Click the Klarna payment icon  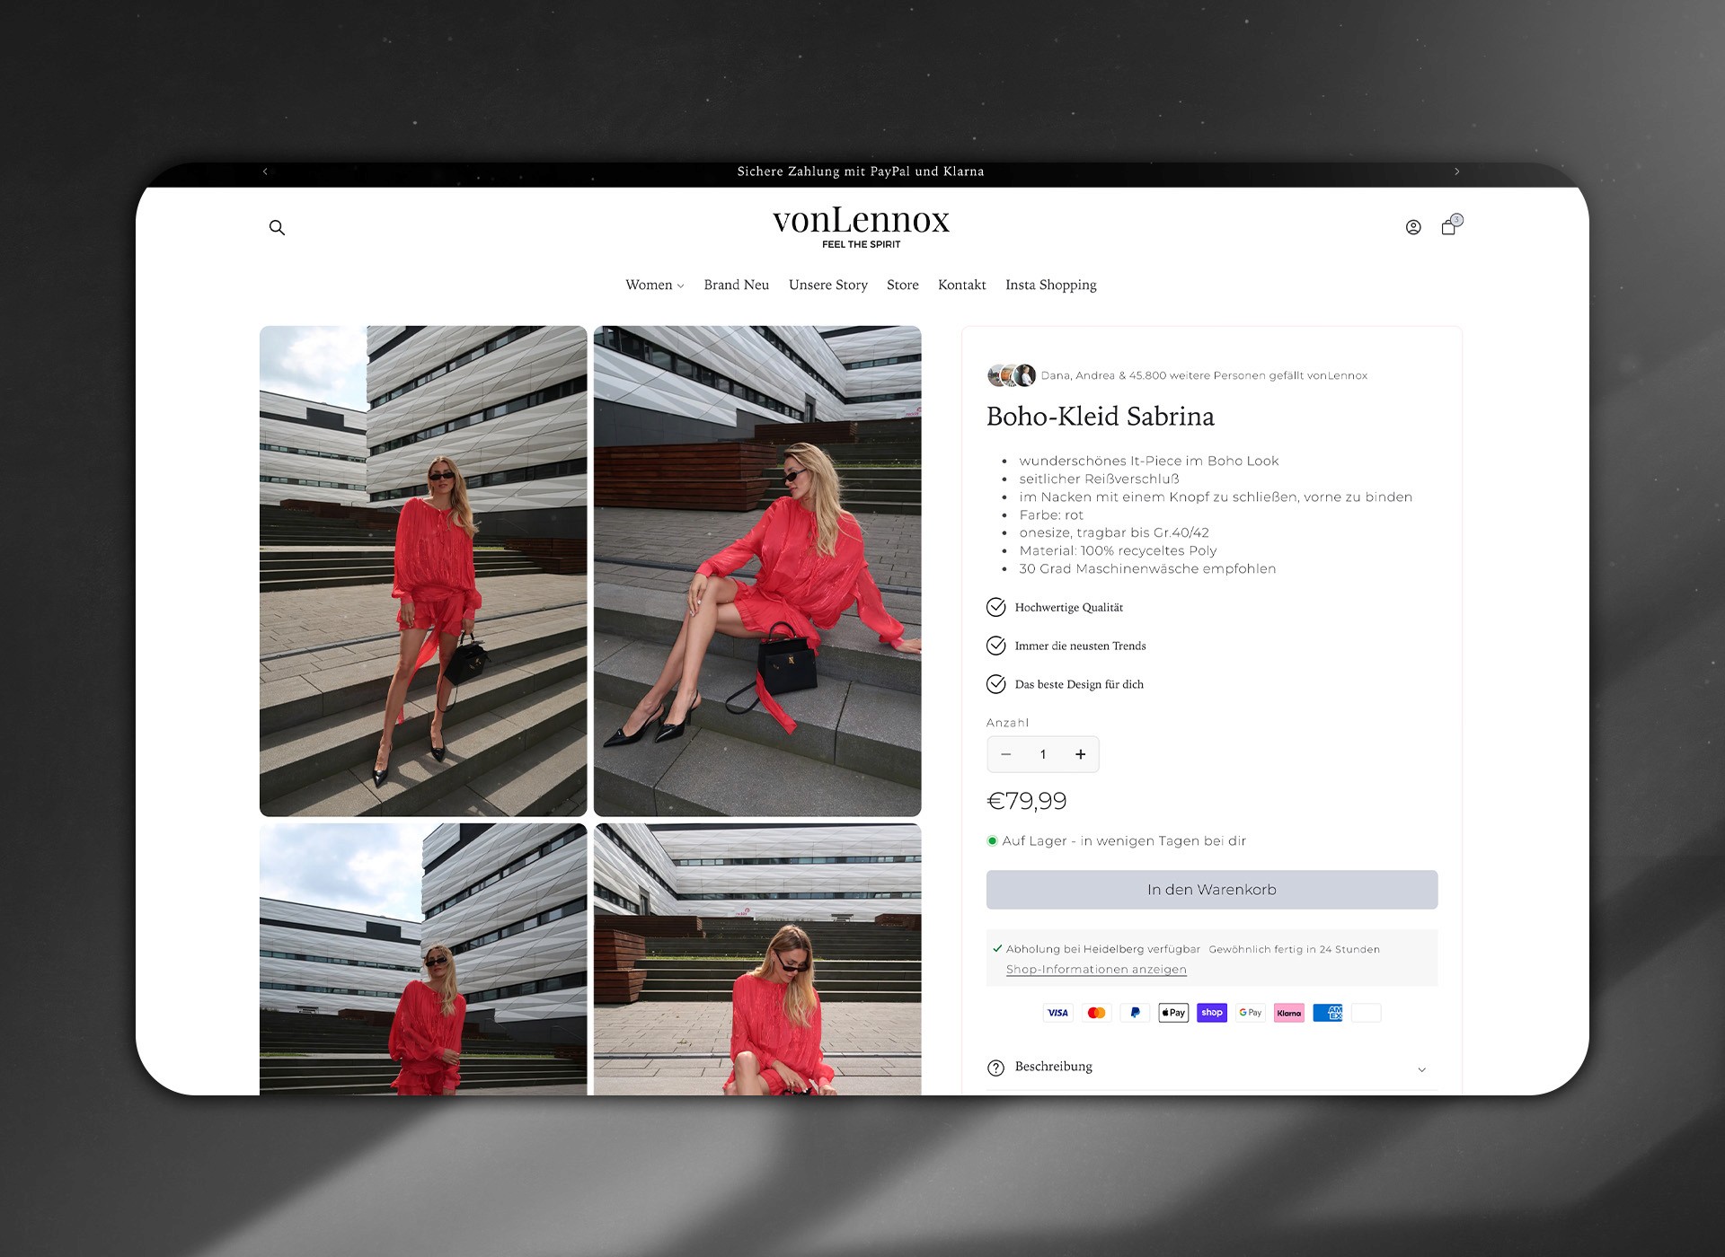click(1288, 1013)
